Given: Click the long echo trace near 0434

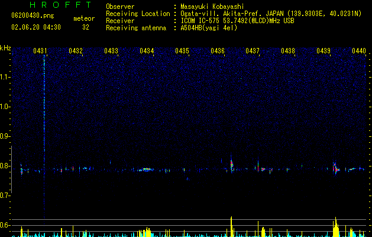Looking at the screenshot, I should 145,169.
